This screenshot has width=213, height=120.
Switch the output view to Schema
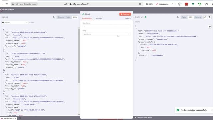[x=198, y=17]
